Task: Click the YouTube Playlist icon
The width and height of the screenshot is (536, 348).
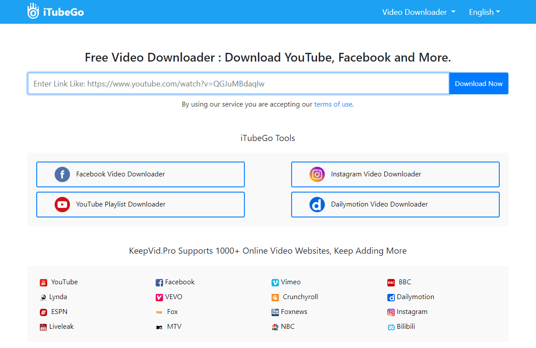Action: click(62, 204)
